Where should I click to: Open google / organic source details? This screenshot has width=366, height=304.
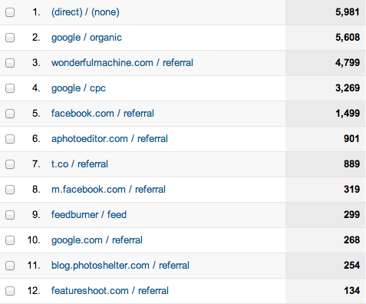(x=87, y=38)
